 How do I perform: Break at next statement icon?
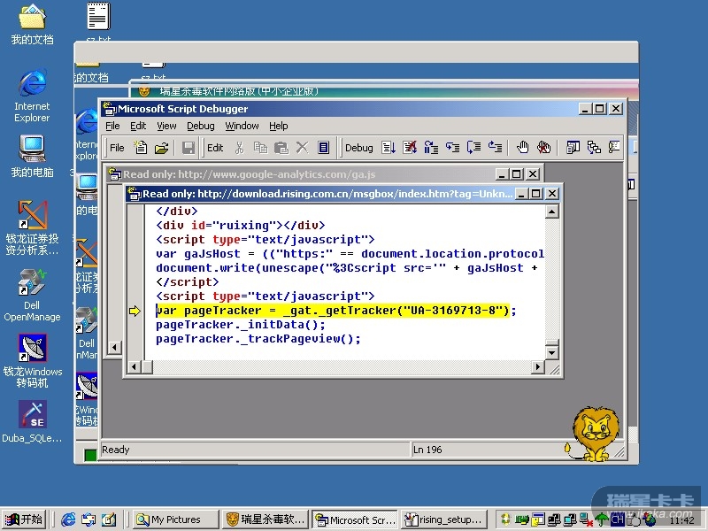431,147
